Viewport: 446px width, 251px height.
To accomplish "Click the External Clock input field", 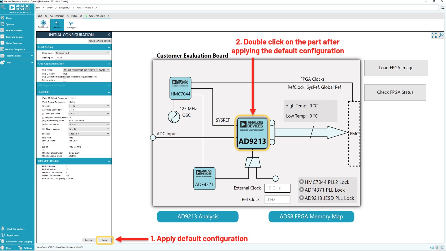I will click(278, 188).
